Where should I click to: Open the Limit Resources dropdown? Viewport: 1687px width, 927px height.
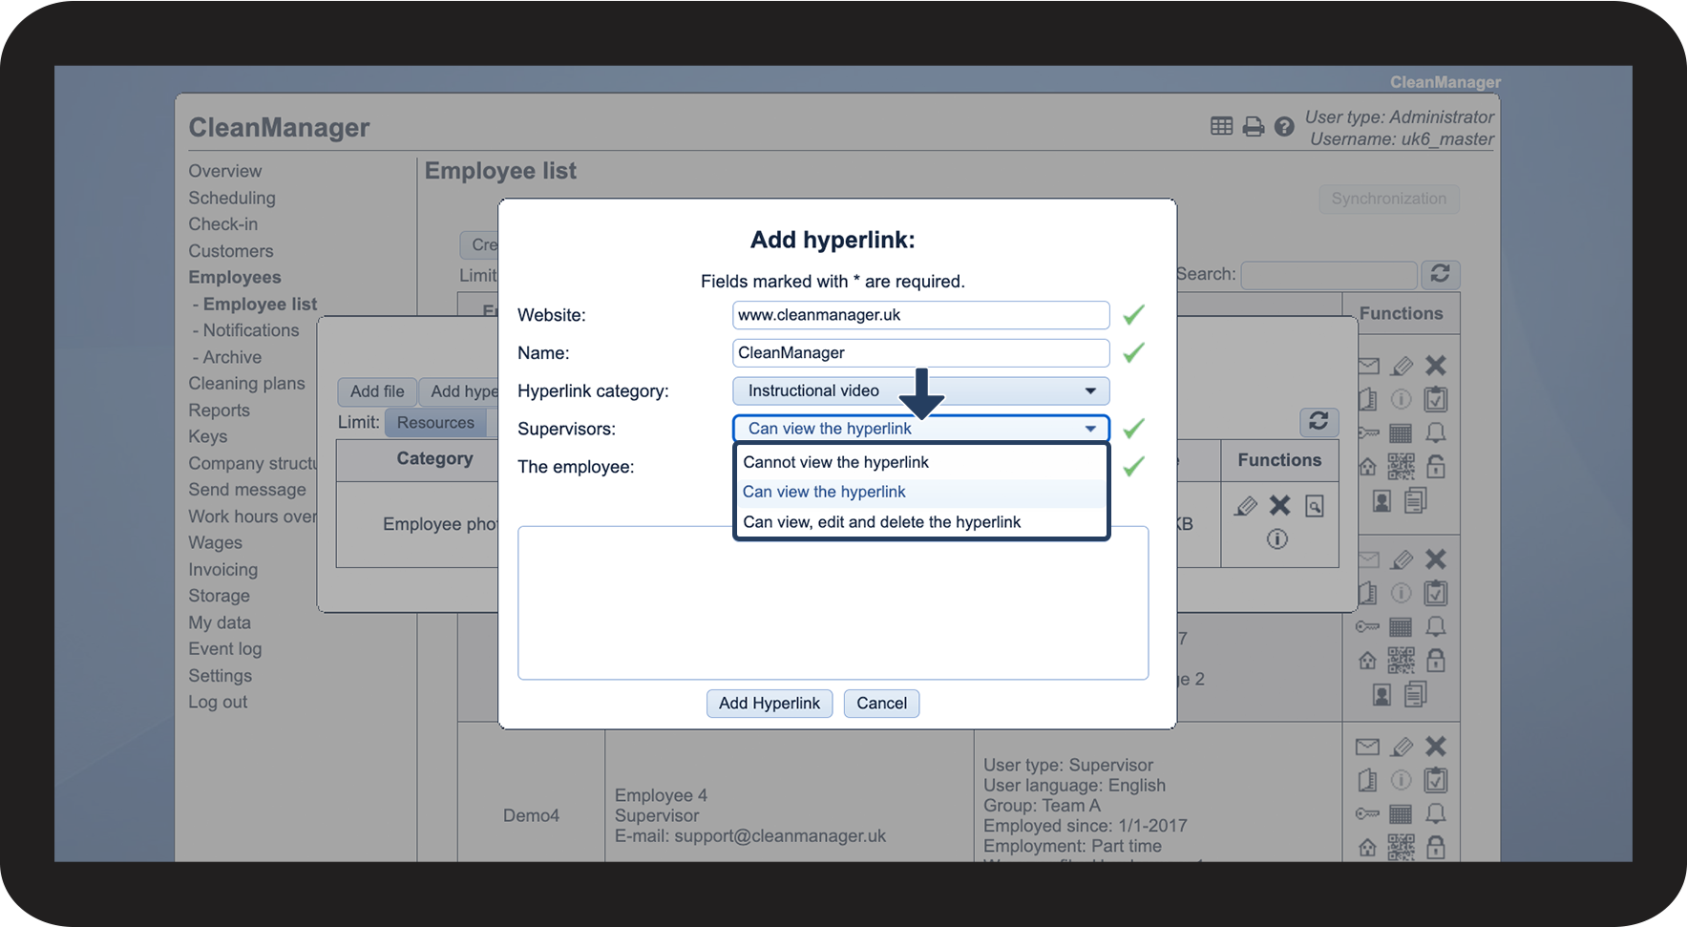tap(436, 423)
